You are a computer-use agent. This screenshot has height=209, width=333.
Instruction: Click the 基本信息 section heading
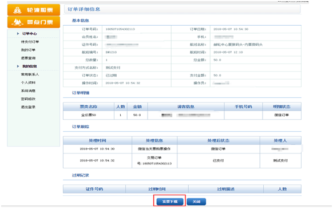tap(81, 21)
